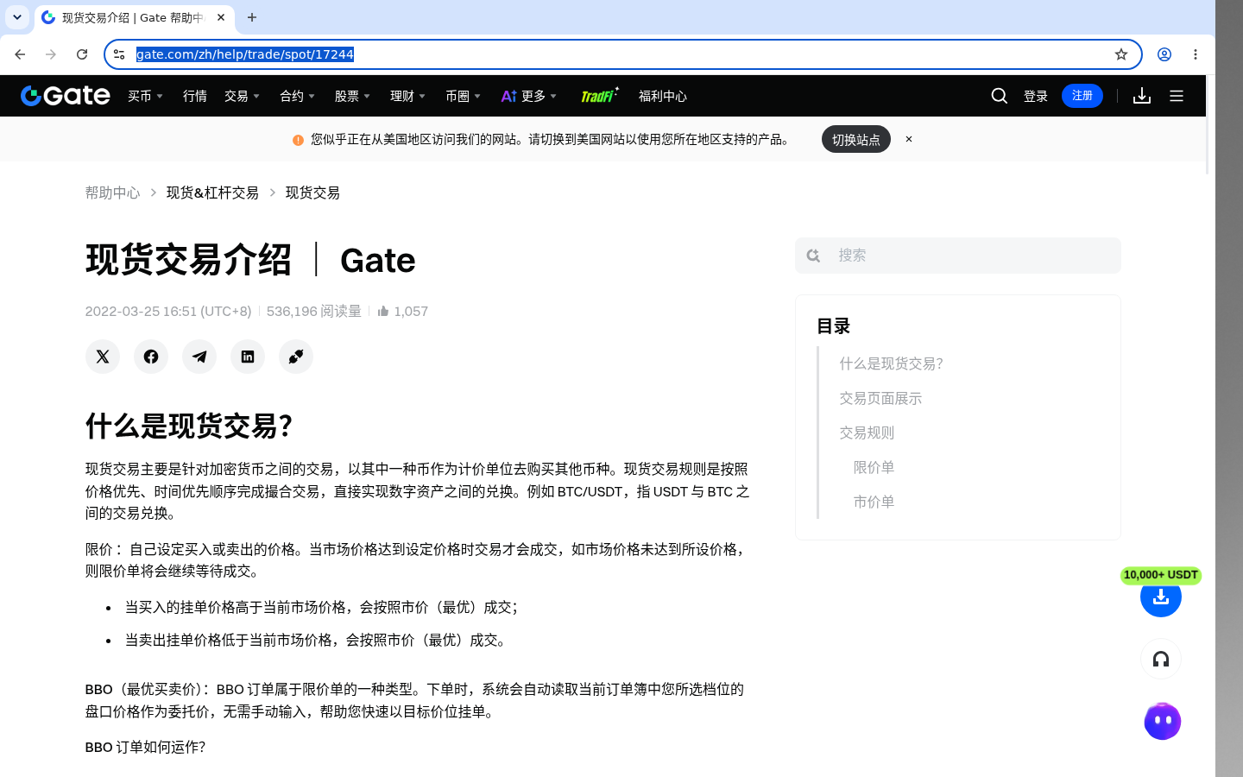The image size is (1243, 777).
Task: Jump to 交易页面展示 in contents
Action: (x=881, y=398)
